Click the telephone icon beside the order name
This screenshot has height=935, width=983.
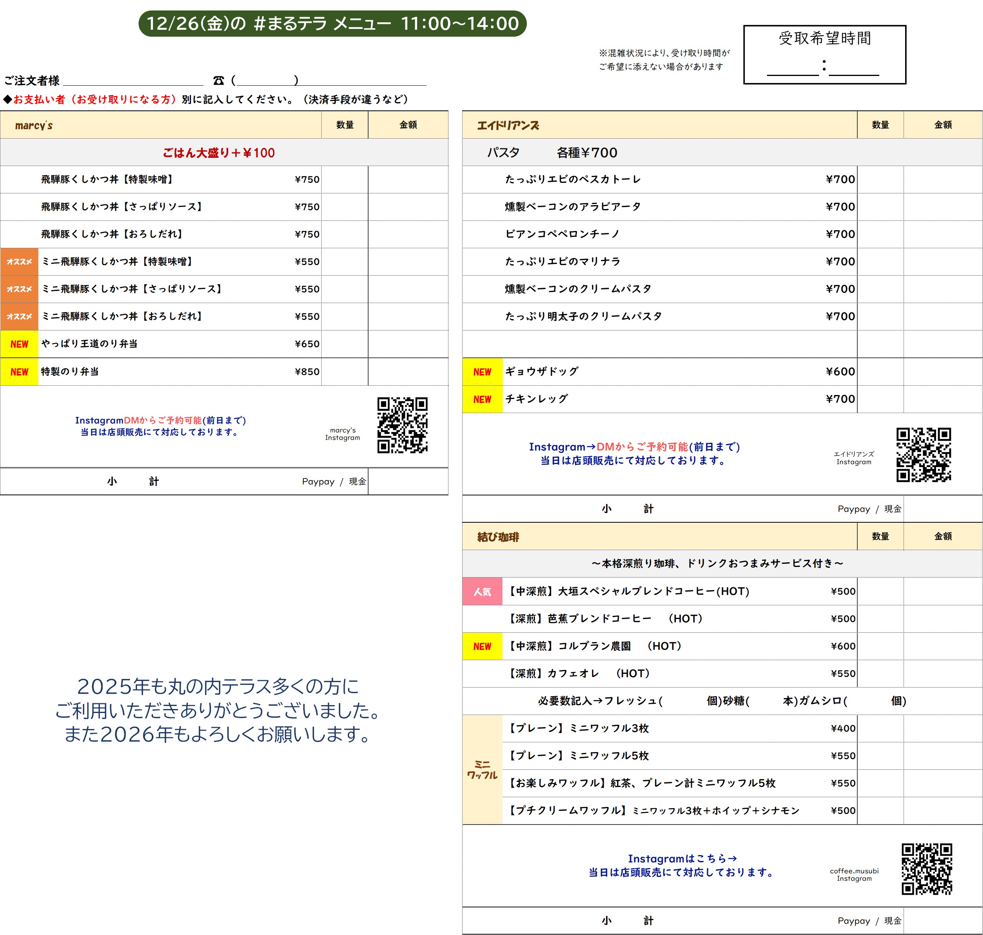coord(218,80)
